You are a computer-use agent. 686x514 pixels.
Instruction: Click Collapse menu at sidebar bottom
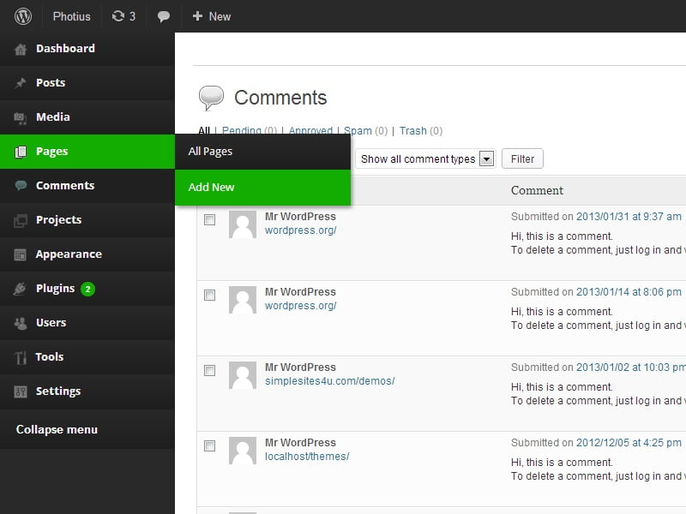pos(57,430)
